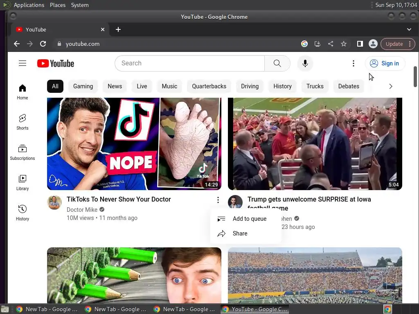
Task: Filter by History chip
Action: (282, 86)
